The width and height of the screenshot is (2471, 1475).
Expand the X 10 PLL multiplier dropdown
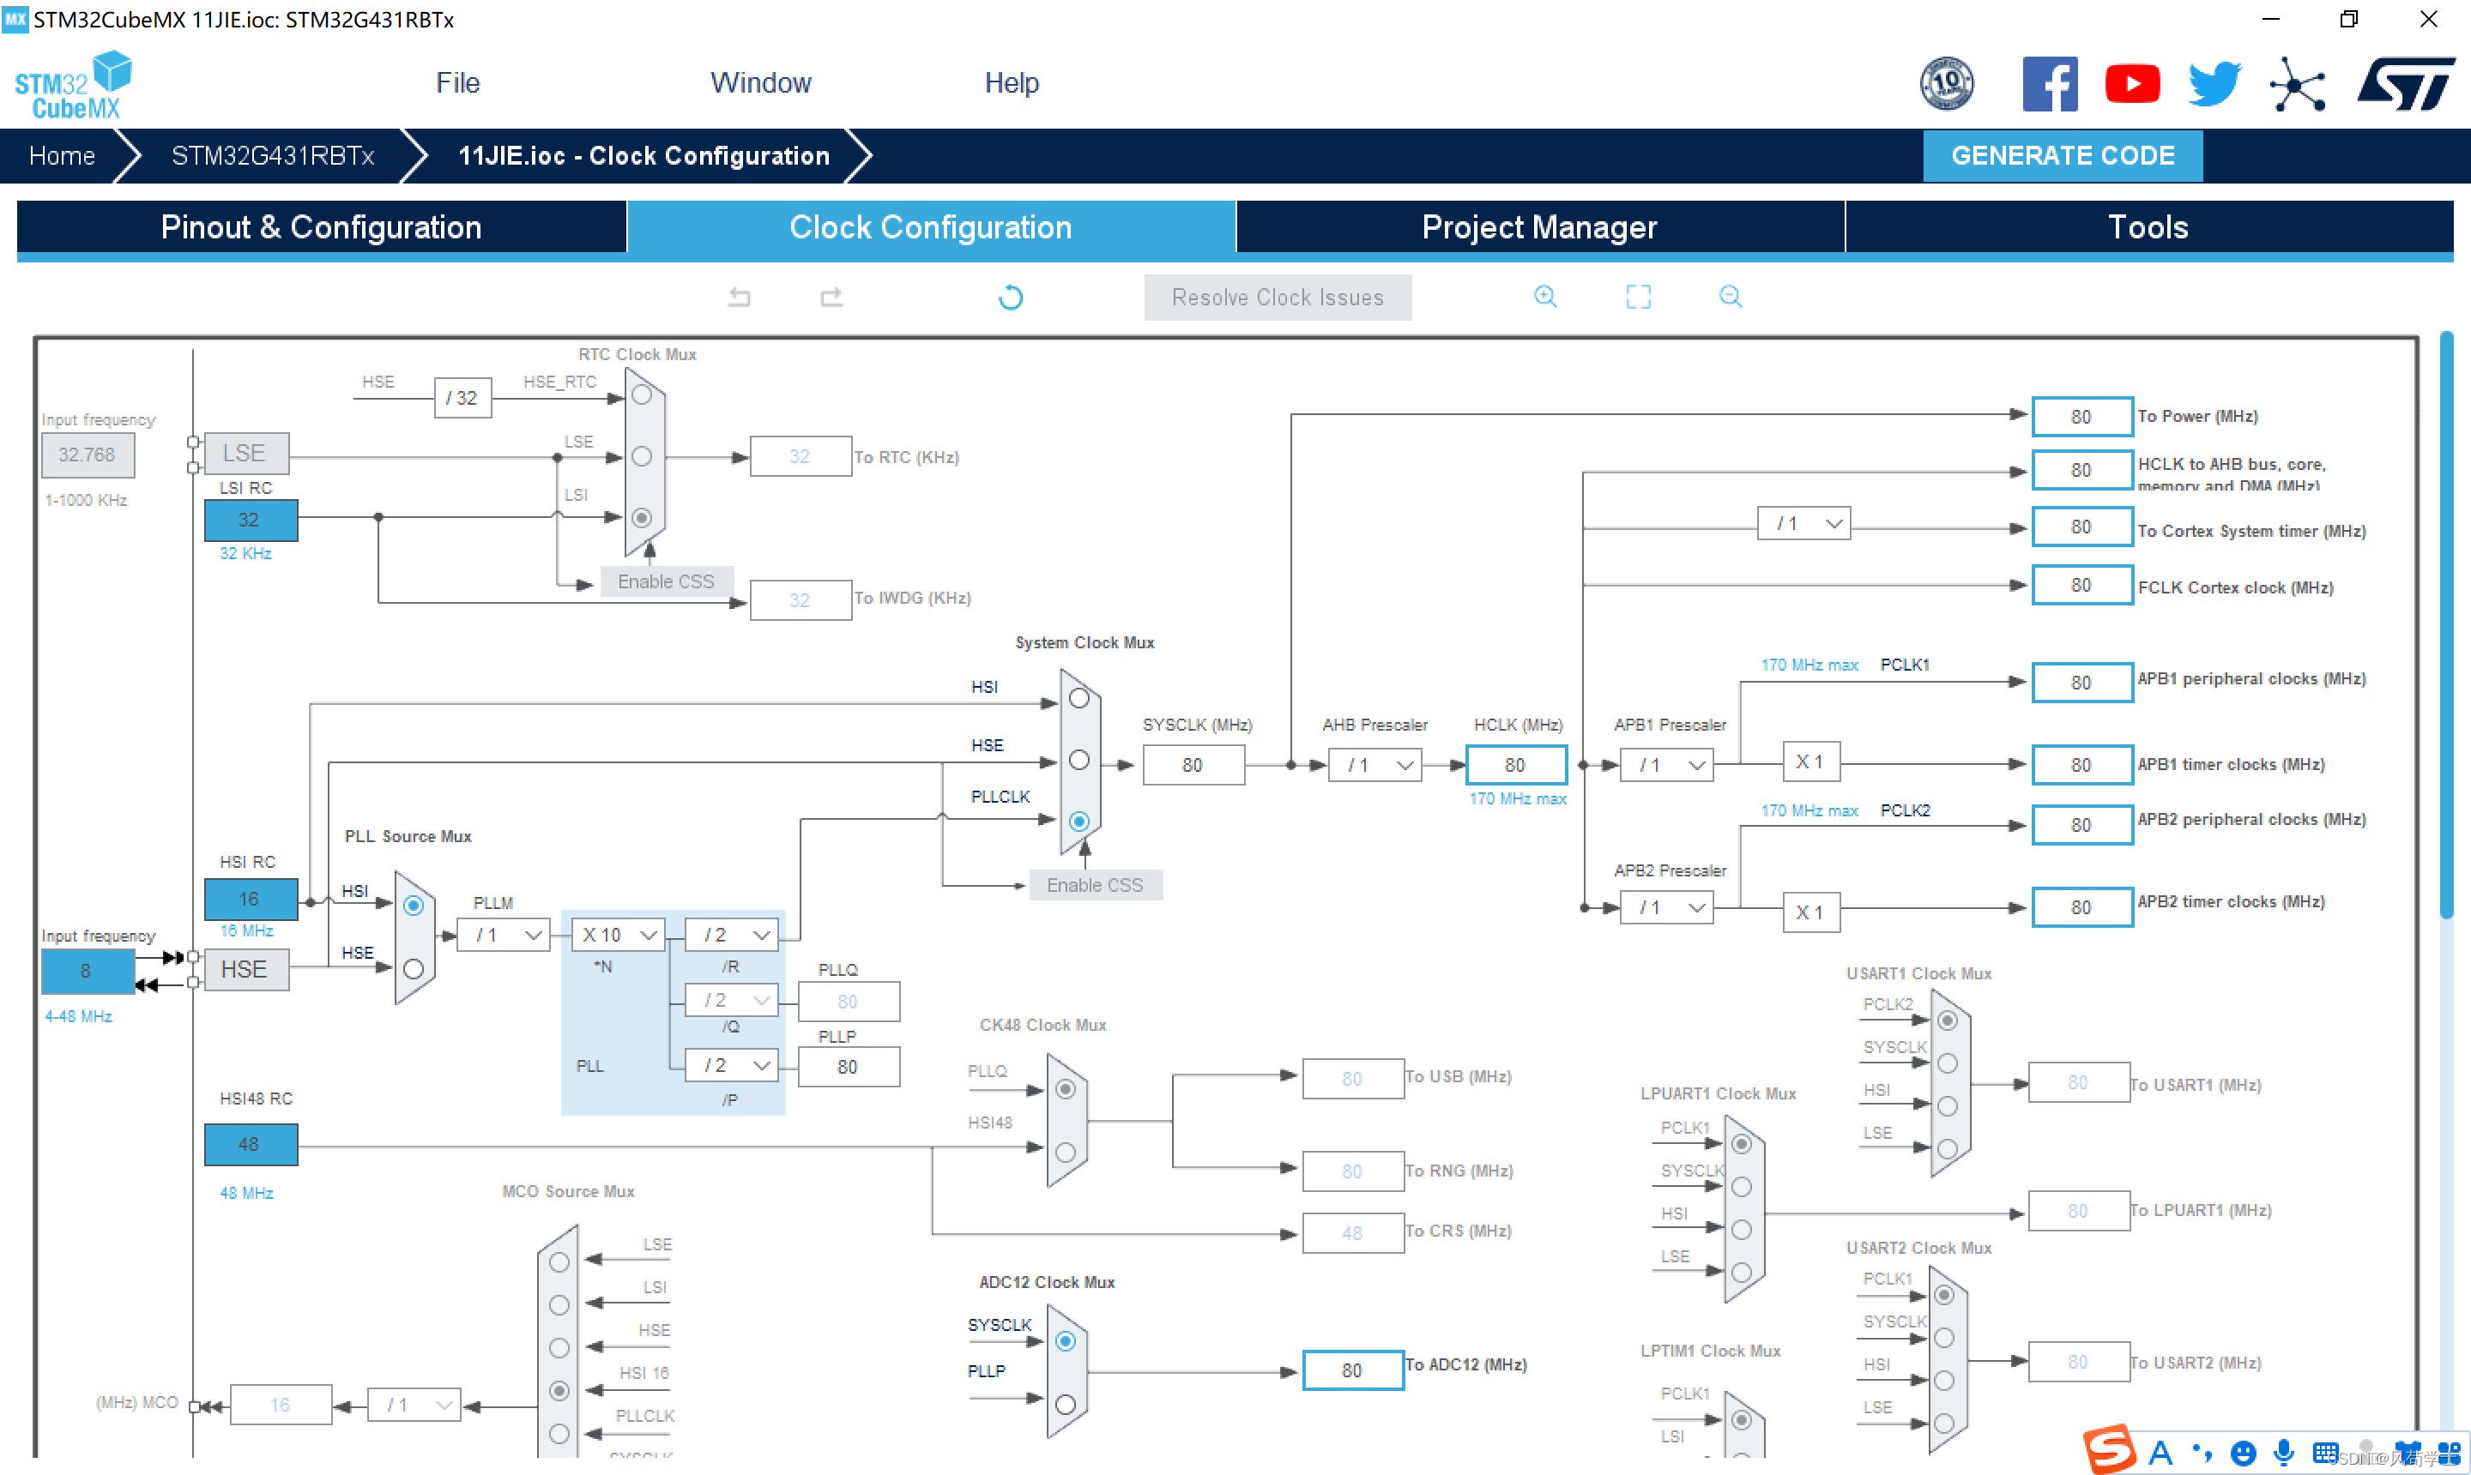point(619,936)
